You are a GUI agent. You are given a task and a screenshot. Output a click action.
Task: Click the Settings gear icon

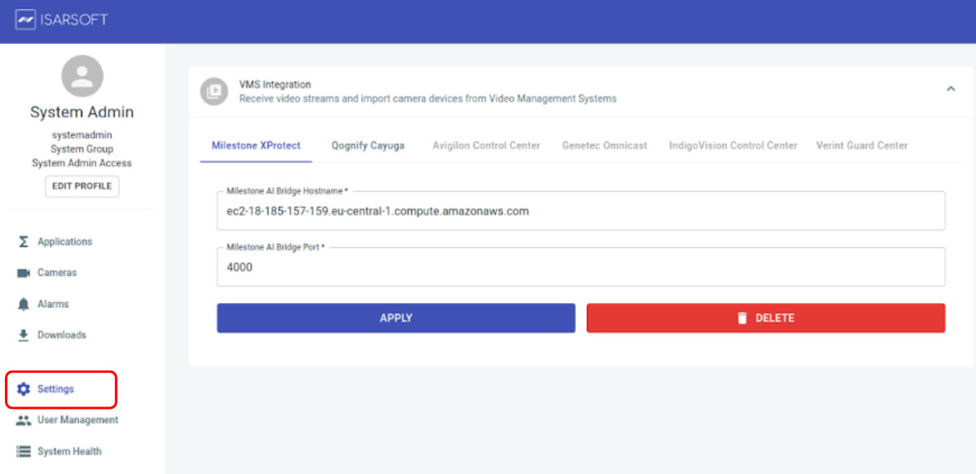click(x=24, y=389)
